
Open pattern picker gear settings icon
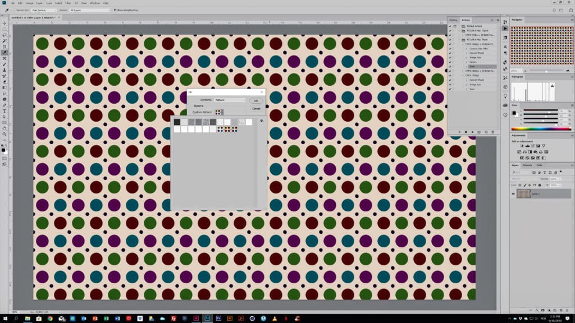pyautogui.click(x=262, y=121)
